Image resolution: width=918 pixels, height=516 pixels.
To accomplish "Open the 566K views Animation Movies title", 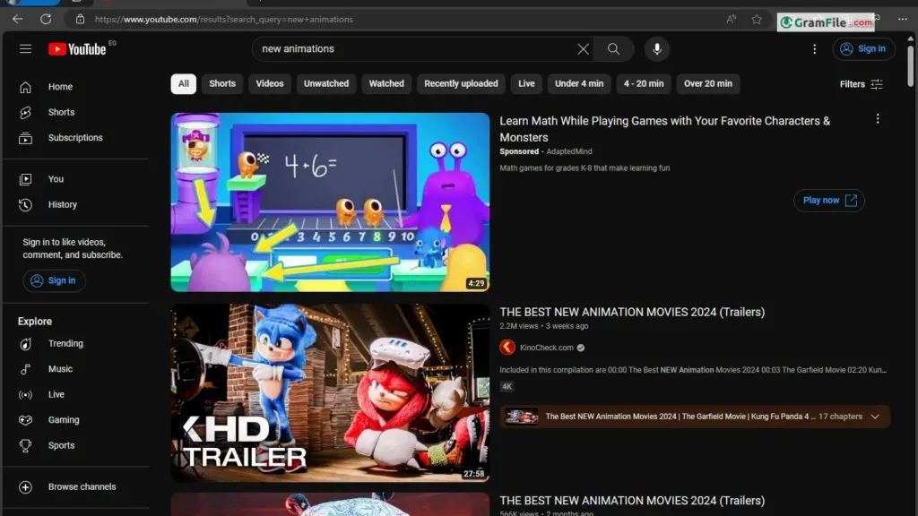I will 632,501.
